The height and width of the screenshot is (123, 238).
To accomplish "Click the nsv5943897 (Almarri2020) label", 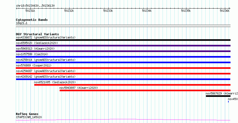I will coord(79,88).
